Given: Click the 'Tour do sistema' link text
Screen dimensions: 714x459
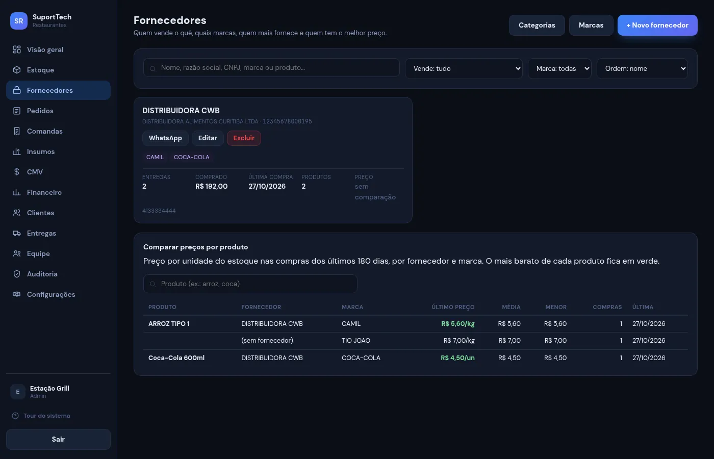Looking at the screenshot, I should [x=47, y=416].
